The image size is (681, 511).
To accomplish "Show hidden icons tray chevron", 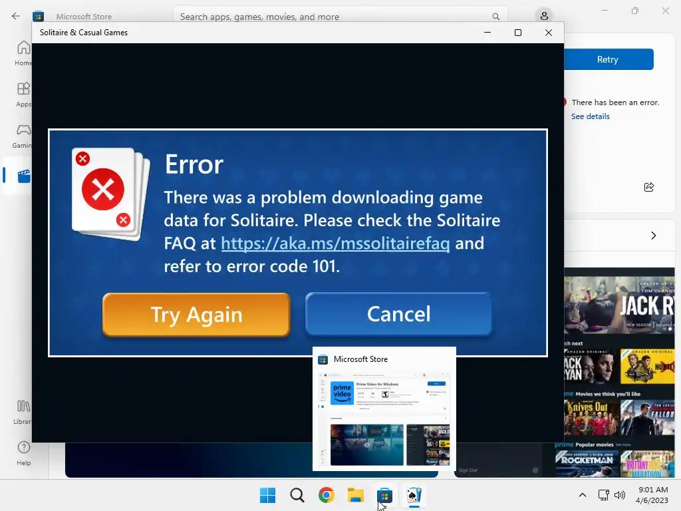I will 583,495.
